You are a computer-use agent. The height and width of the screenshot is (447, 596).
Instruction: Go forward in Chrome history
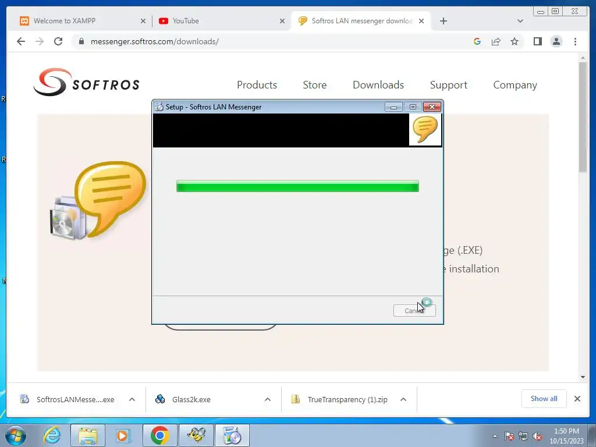tap(40, 41)
